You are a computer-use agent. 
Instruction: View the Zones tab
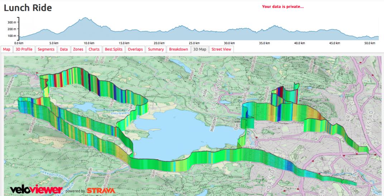point(78,49)
